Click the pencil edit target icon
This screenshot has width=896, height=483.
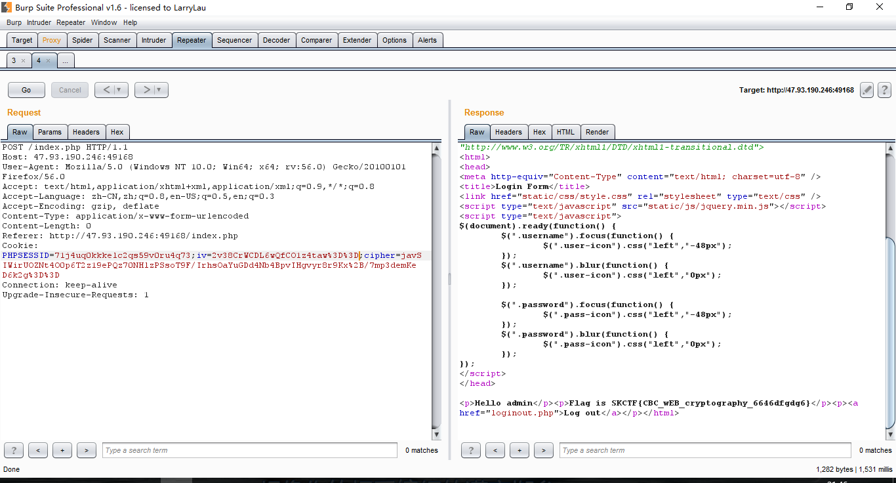[867, 90]
